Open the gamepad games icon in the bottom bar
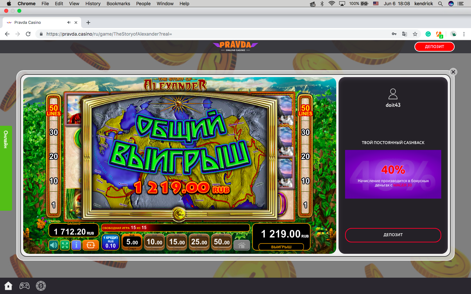471x294 pixels. [25, 286]
